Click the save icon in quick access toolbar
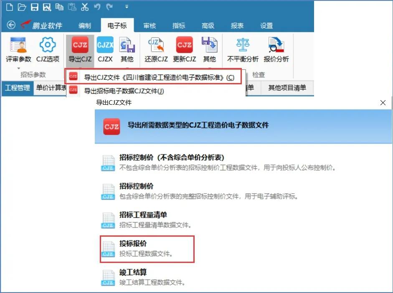 coord(35,7)
